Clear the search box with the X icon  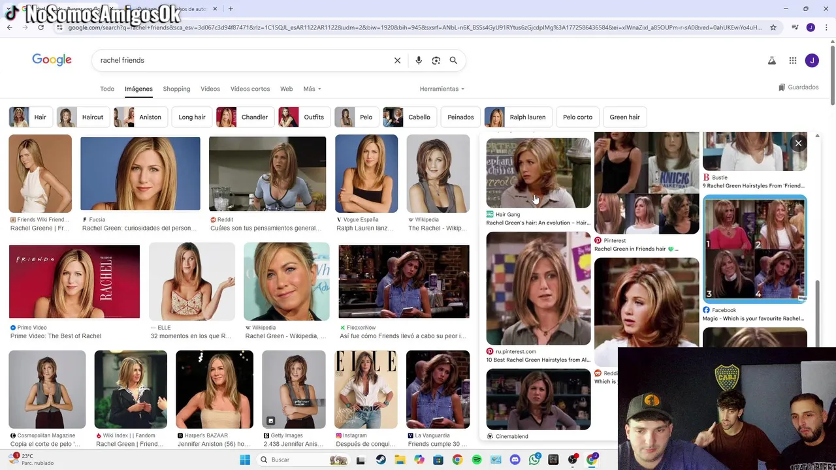397,60
